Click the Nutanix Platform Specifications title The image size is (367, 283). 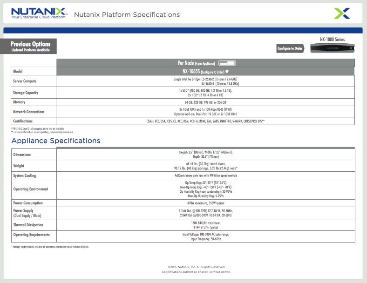coord(127,14)
